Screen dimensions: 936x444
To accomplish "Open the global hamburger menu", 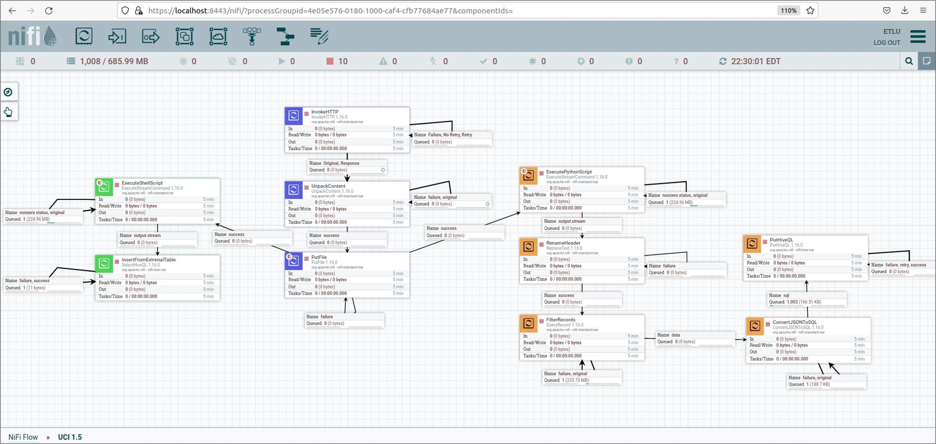I will [918, 37].
